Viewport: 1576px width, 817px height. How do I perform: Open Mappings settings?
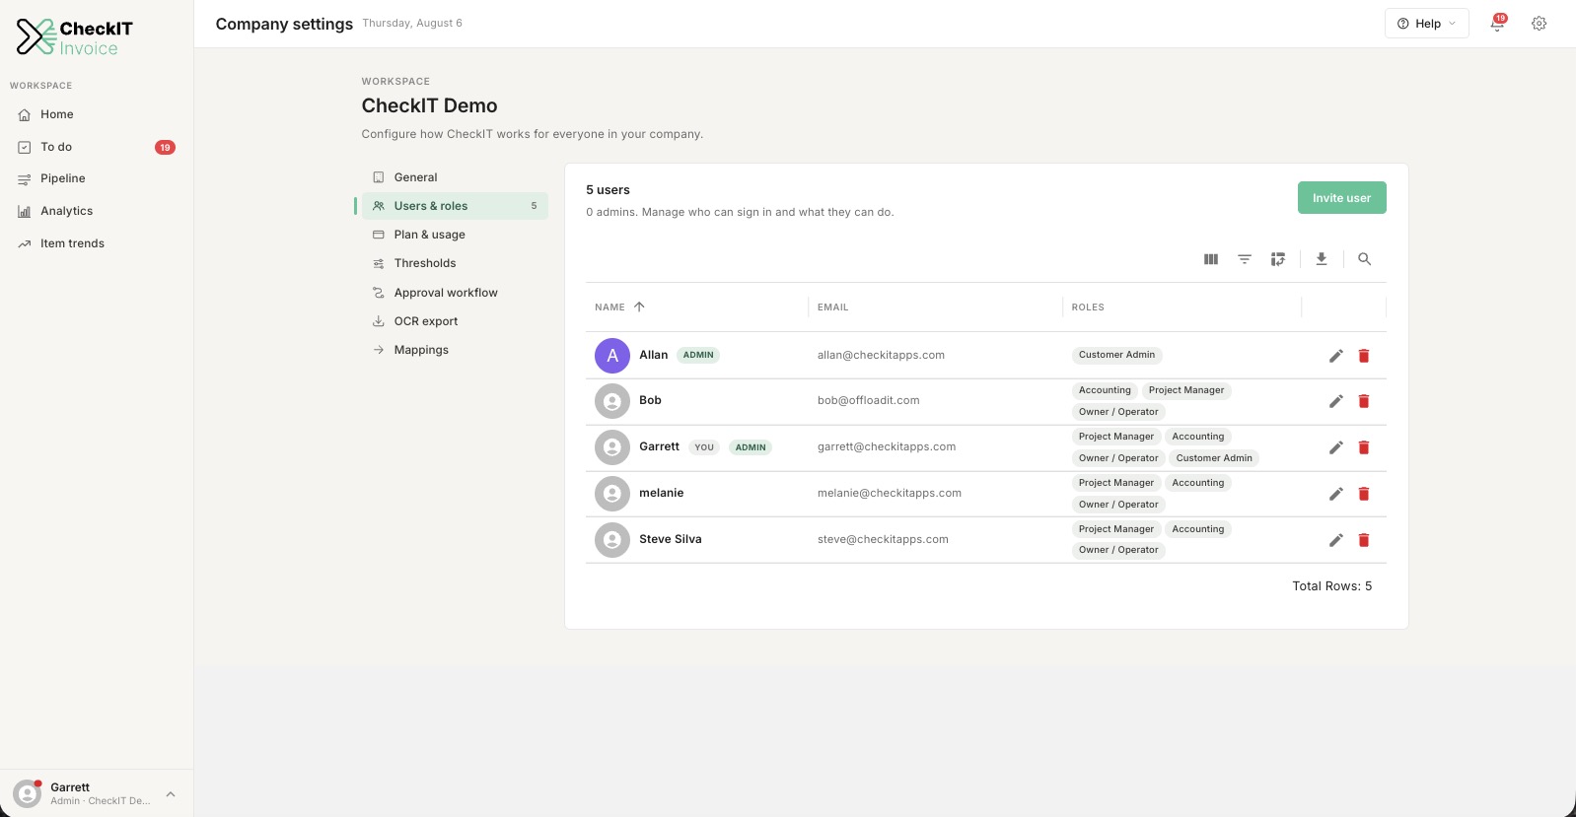[x=455, y=350]
